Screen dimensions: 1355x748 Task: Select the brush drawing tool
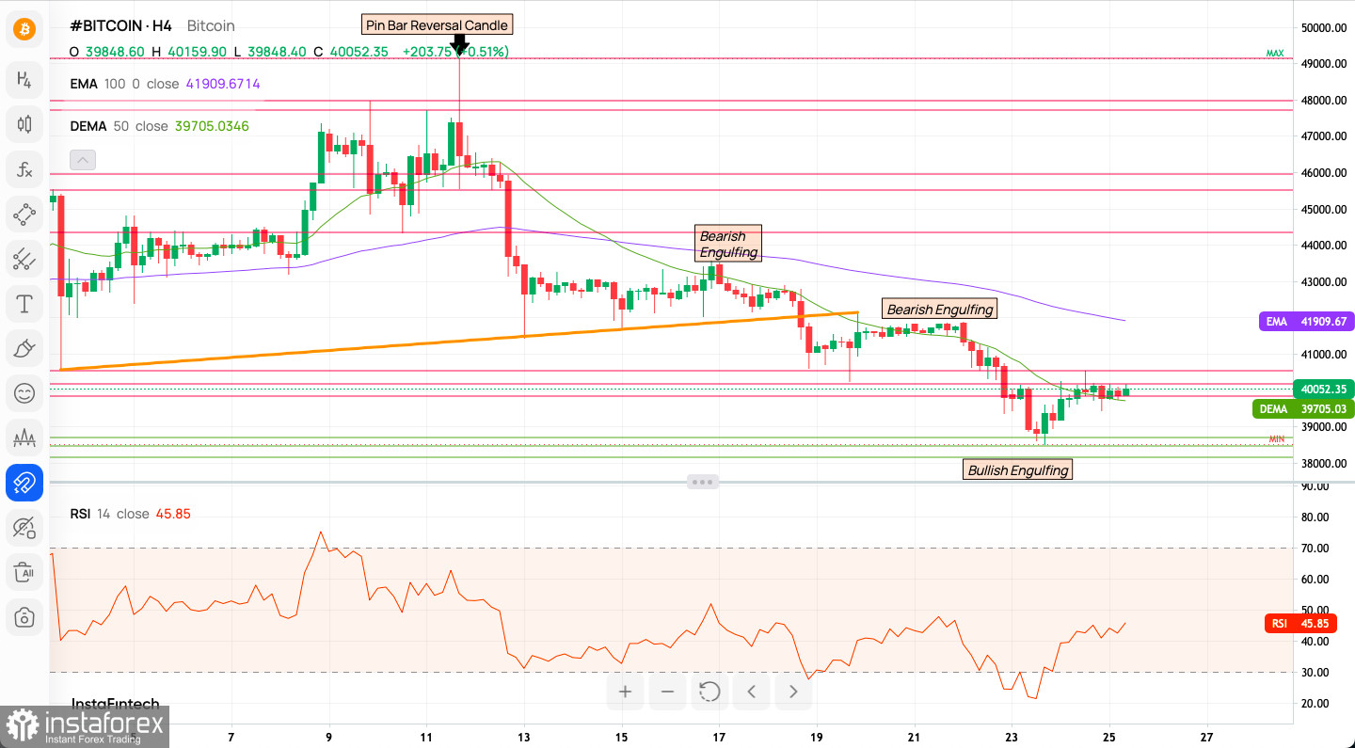point(24,348)
